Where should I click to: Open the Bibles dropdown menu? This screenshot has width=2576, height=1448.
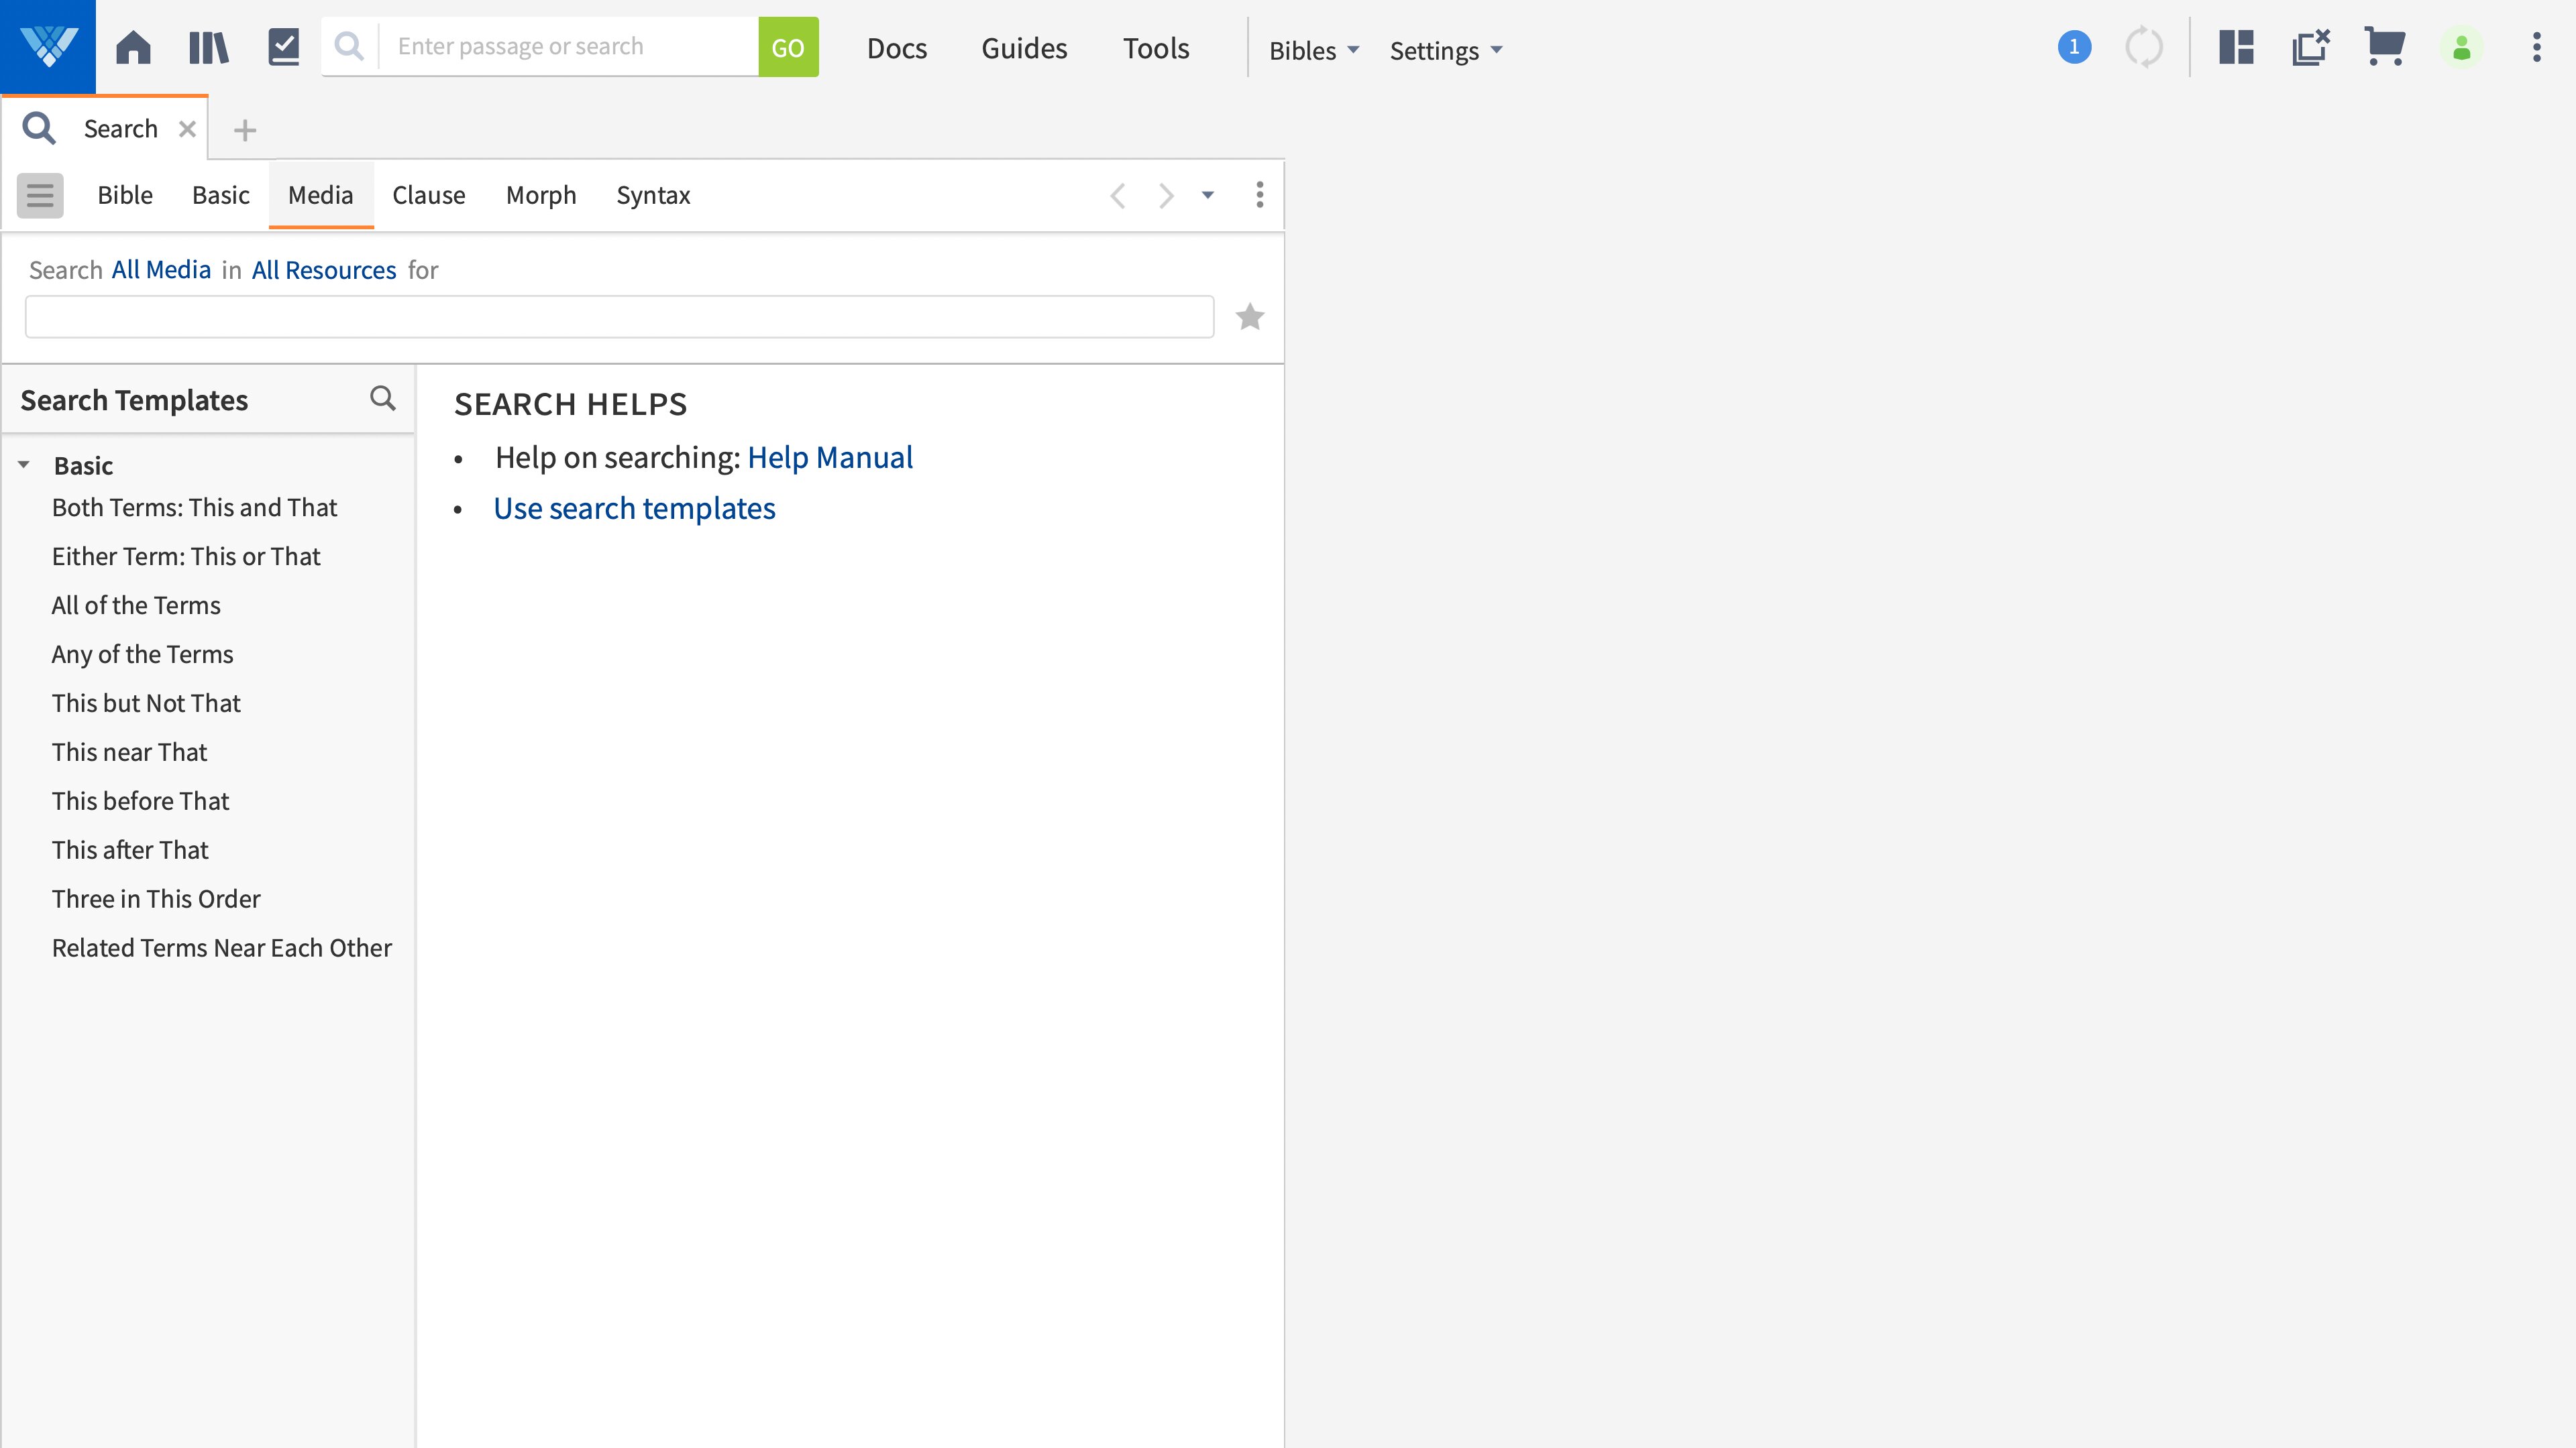pyautogui.click(x=1313, y=50)
